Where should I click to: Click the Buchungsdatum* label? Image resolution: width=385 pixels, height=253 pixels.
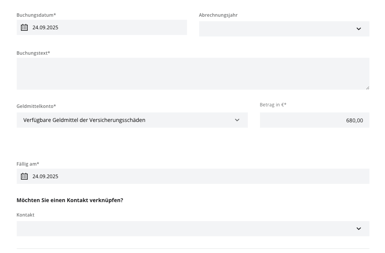point(36,15)
